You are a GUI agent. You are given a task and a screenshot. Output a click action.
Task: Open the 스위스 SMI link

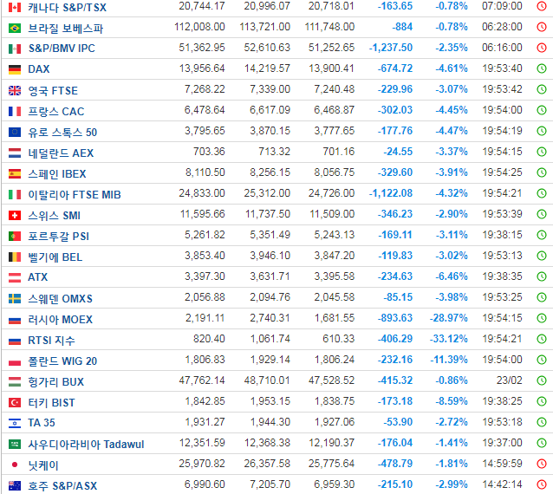click(54, 216)
